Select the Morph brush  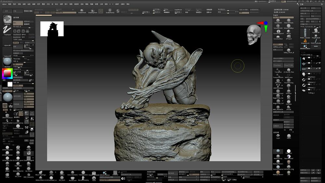pos(289,32)
